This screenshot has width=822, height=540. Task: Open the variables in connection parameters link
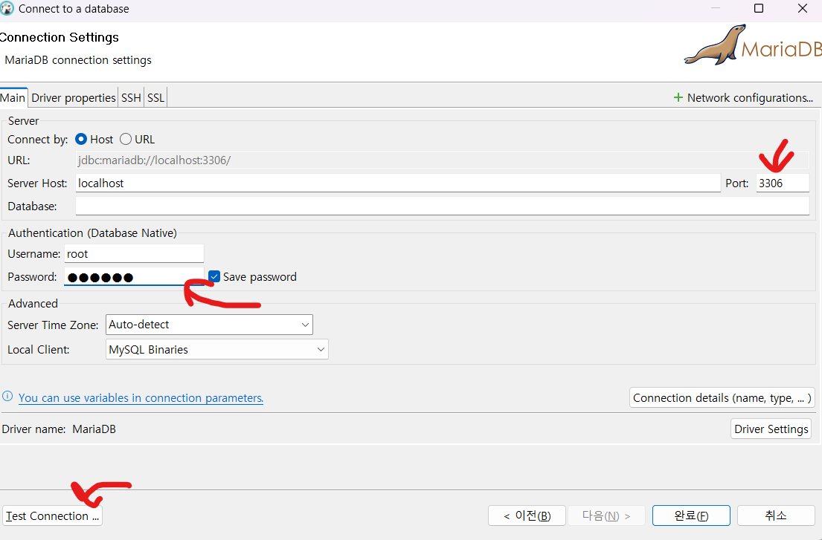[x=141, y=397]
